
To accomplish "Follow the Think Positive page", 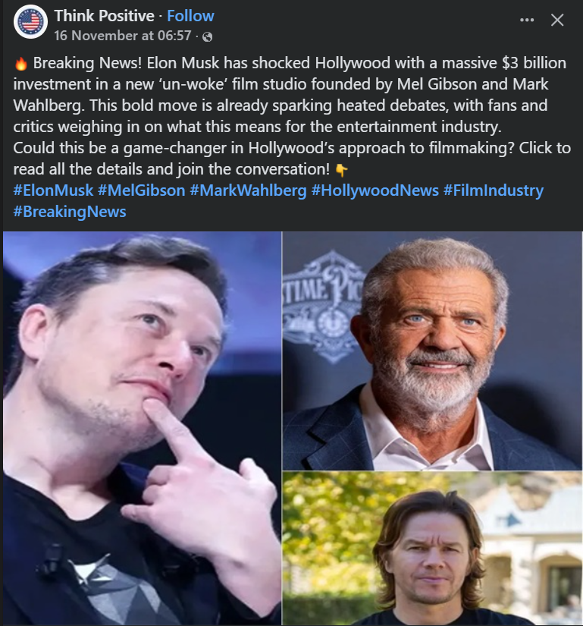I will coord(190,16).
